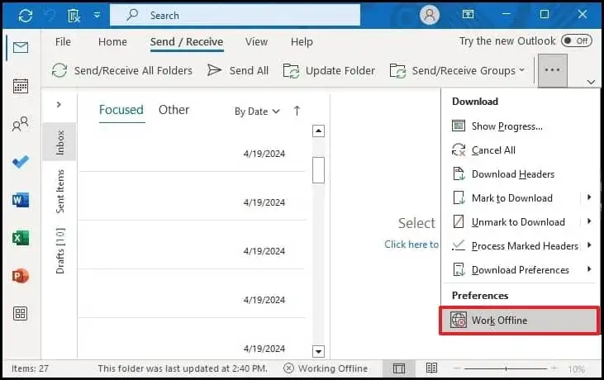This screenshot has height=380, width=604.
Task: Reverse sort order with the up arrow
Action: tap(297, 111)
